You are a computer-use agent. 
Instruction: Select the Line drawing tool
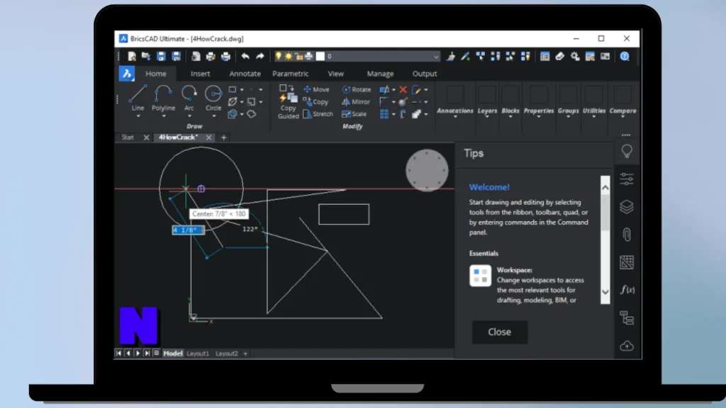[x=138, y=98]
